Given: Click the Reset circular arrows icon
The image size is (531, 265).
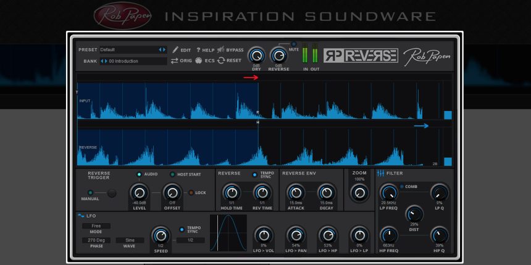Looking at the screenshot, I should pos(221,60).
